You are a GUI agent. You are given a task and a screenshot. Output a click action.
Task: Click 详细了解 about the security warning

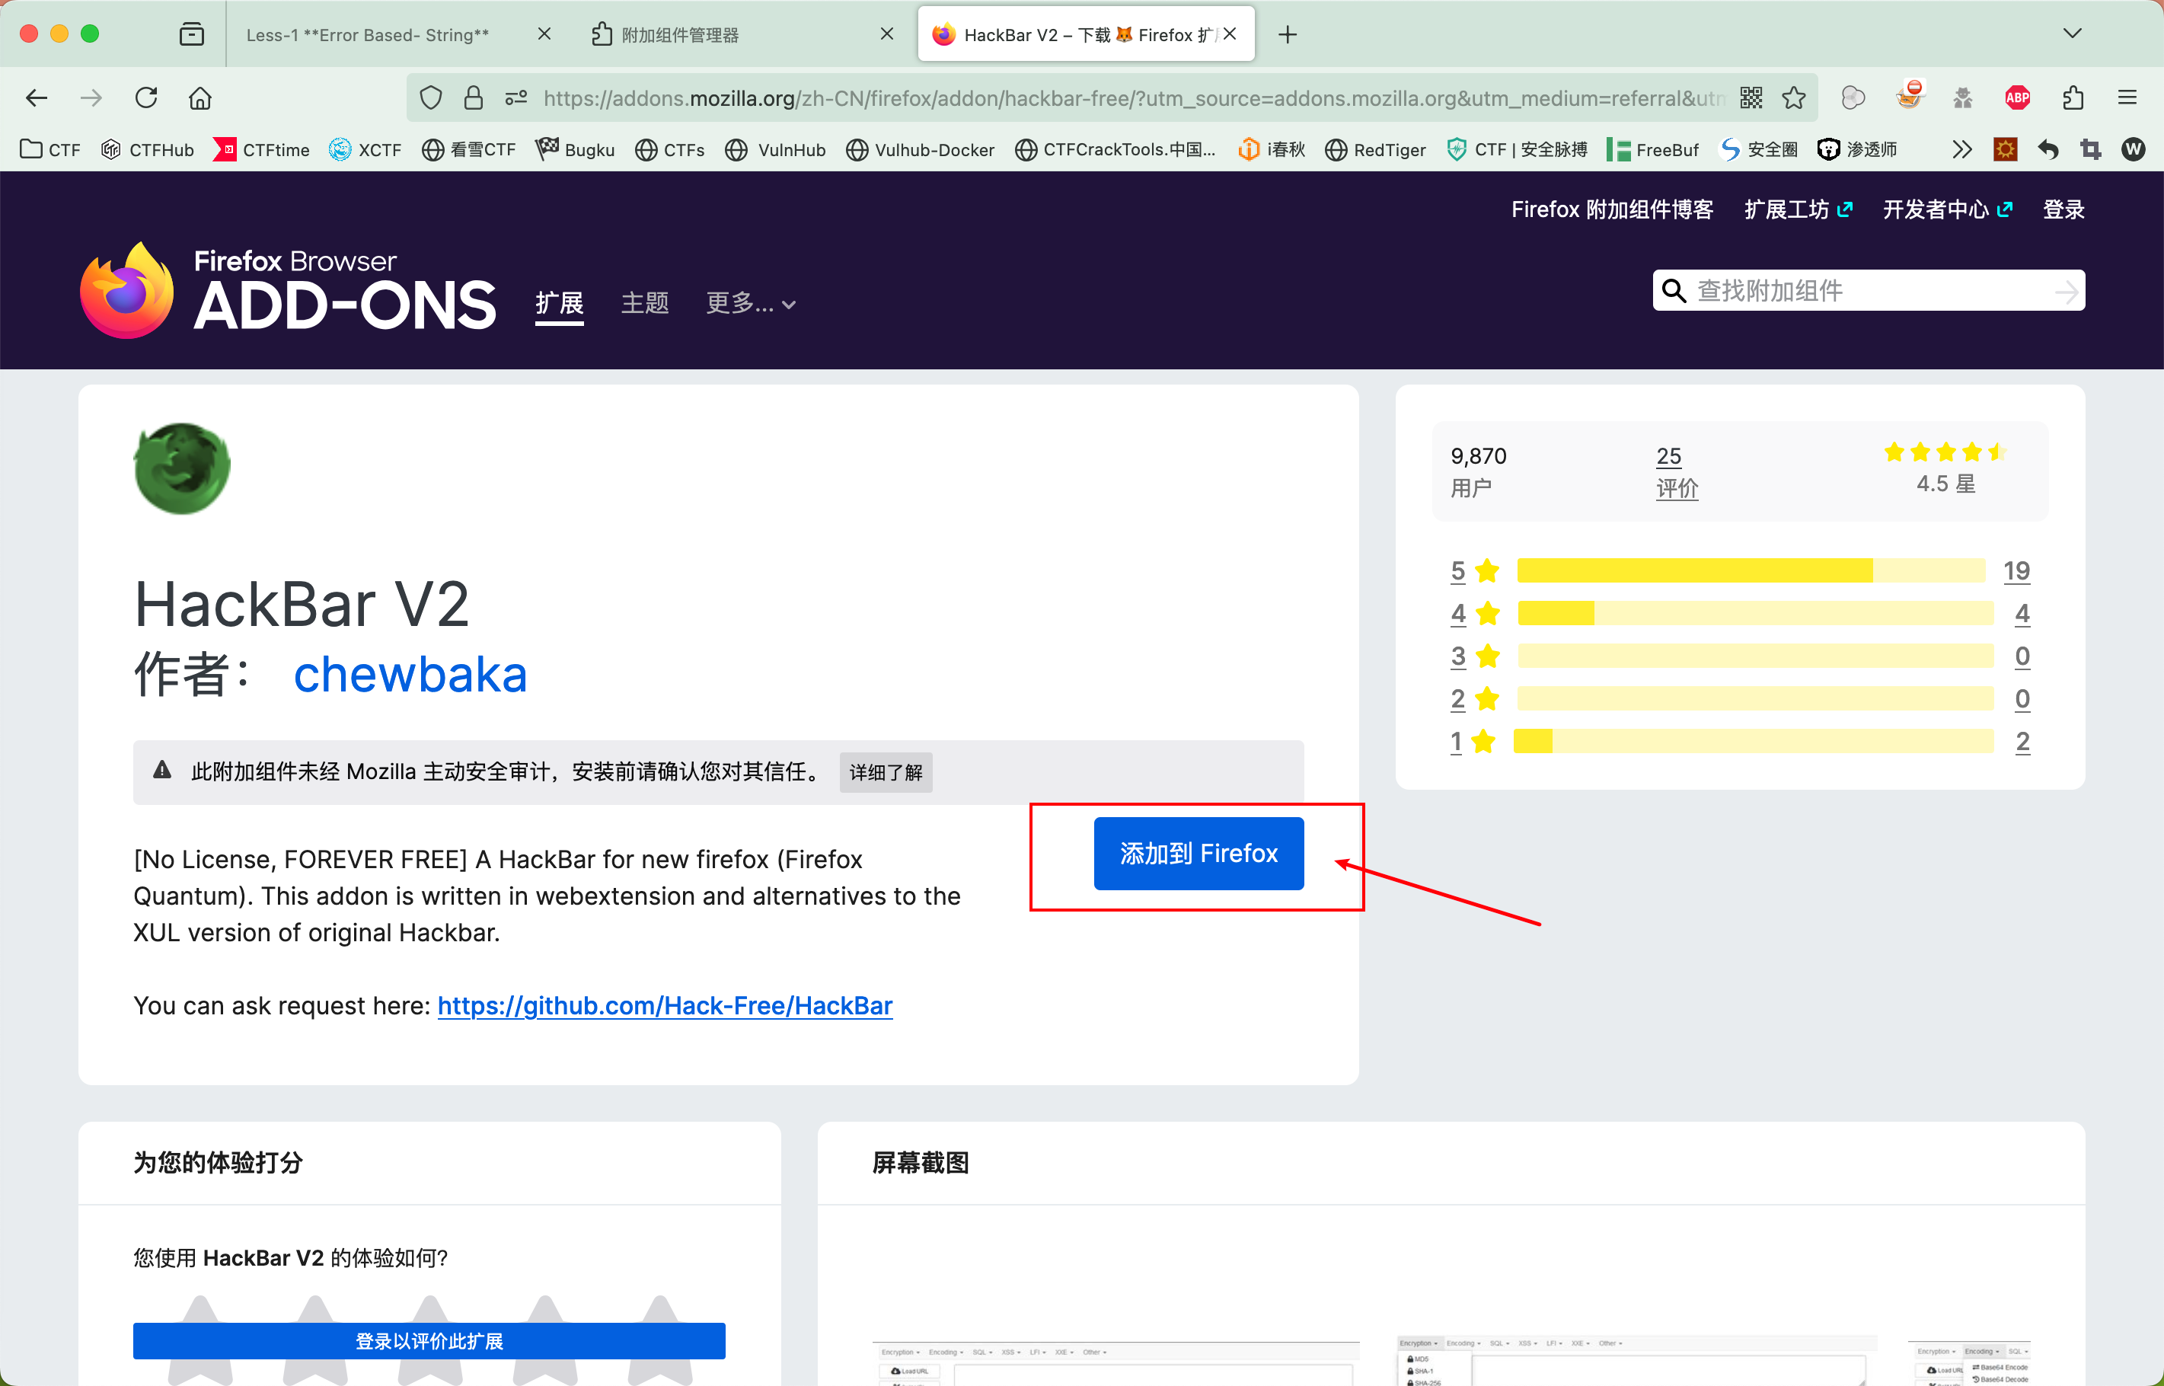point(886,772)
